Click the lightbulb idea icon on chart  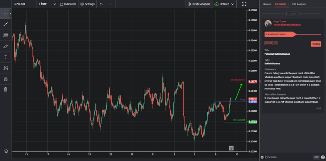coord(231,148)
